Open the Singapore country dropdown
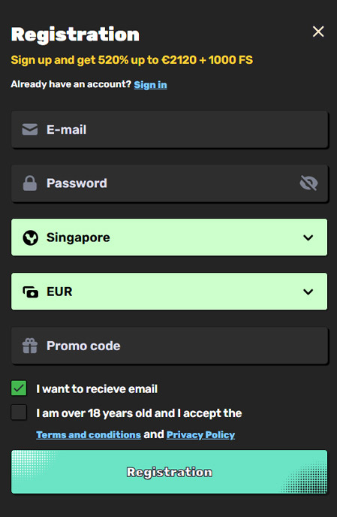This screenshot has width=337, height=517. point(170,237)
